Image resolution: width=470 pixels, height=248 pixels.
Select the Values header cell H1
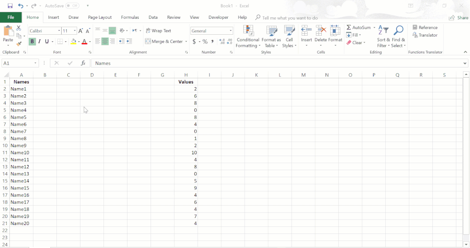coord(186,82)
